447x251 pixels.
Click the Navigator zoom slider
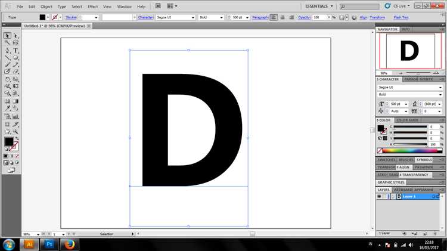point(418,73)
